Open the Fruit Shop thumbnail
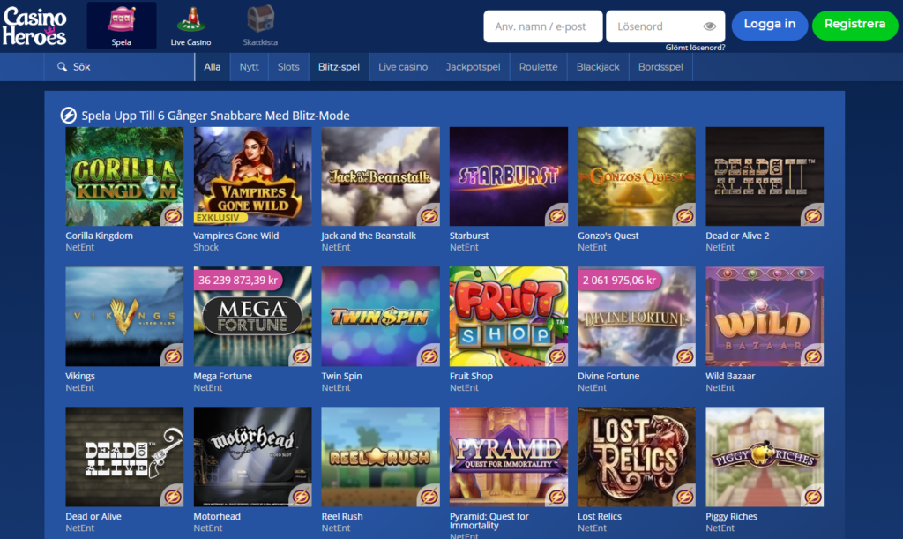Screen dimensions: 903x539 [x=509, y=317]
